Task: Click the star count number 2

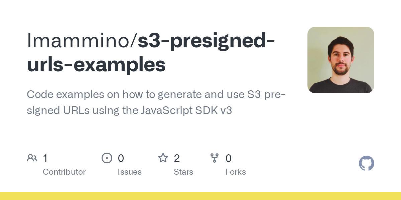Action: [x=177, y=158]
